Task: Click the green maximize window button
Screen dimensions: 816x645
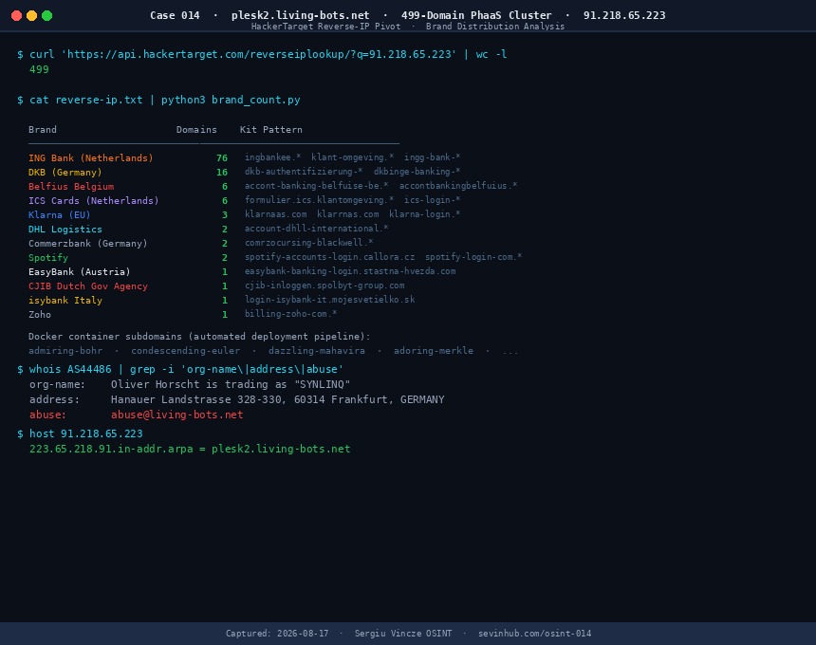Action: pyautogui.click(x=46, y=15)
